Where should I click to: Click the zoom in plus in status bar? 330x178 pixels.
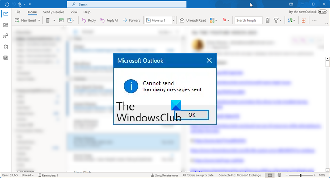314,175
